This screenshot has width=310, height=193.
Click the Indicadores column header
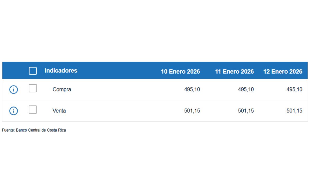click(x=61, y=71)
